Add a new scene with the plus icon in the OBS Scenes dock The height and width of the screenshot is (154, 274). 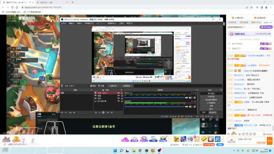(62, 113)
